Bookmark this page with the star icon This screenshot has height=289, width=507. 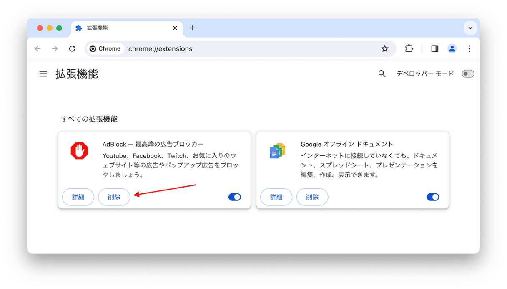click(x=384, y=49)
